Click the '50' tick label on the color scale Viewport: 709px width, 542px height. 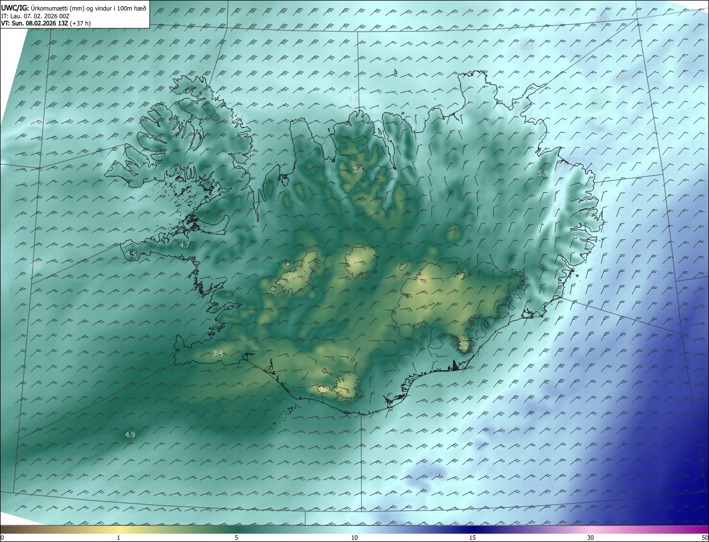[x=705, y=538]
